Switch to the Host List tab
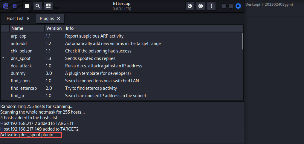 point(15,18)
